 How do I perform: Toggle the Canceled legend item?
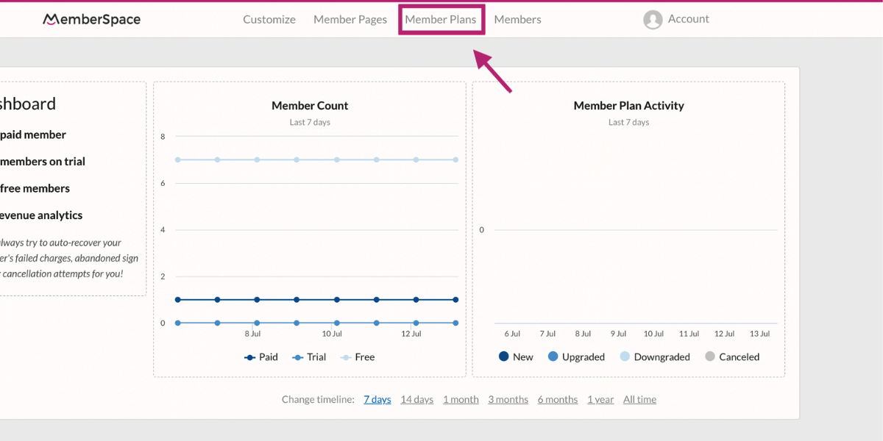(732, 357)
